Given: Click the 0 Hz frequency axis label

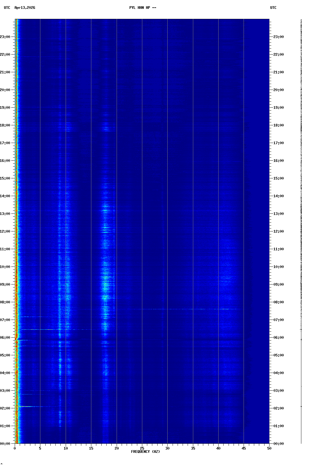Looking at the screenshot, I should [x=15, y=448].
